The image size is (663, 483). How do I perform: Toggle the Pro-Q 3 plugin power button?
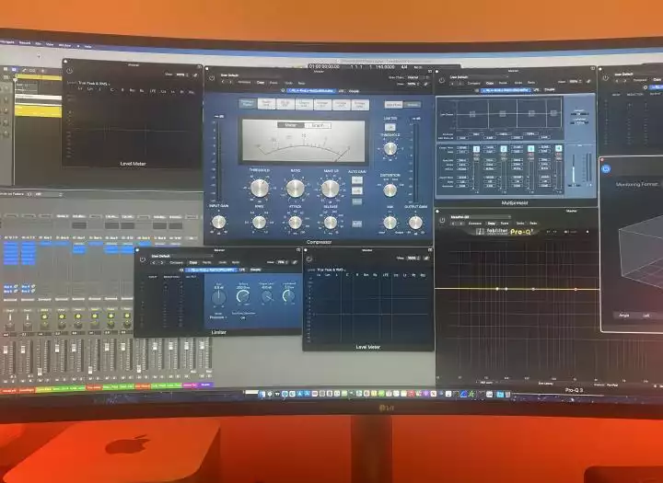tap(442, 220)
